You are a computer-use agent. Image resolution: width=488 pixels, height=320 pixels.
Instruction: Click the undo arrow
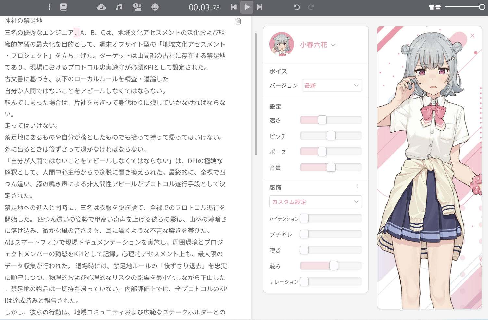click(x=297, y=7)
